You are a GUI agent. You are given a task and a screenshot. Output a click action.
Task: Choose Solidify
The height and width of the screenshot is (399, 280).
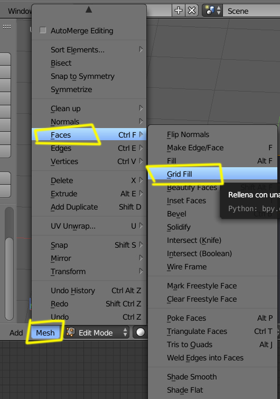[212, 227]
